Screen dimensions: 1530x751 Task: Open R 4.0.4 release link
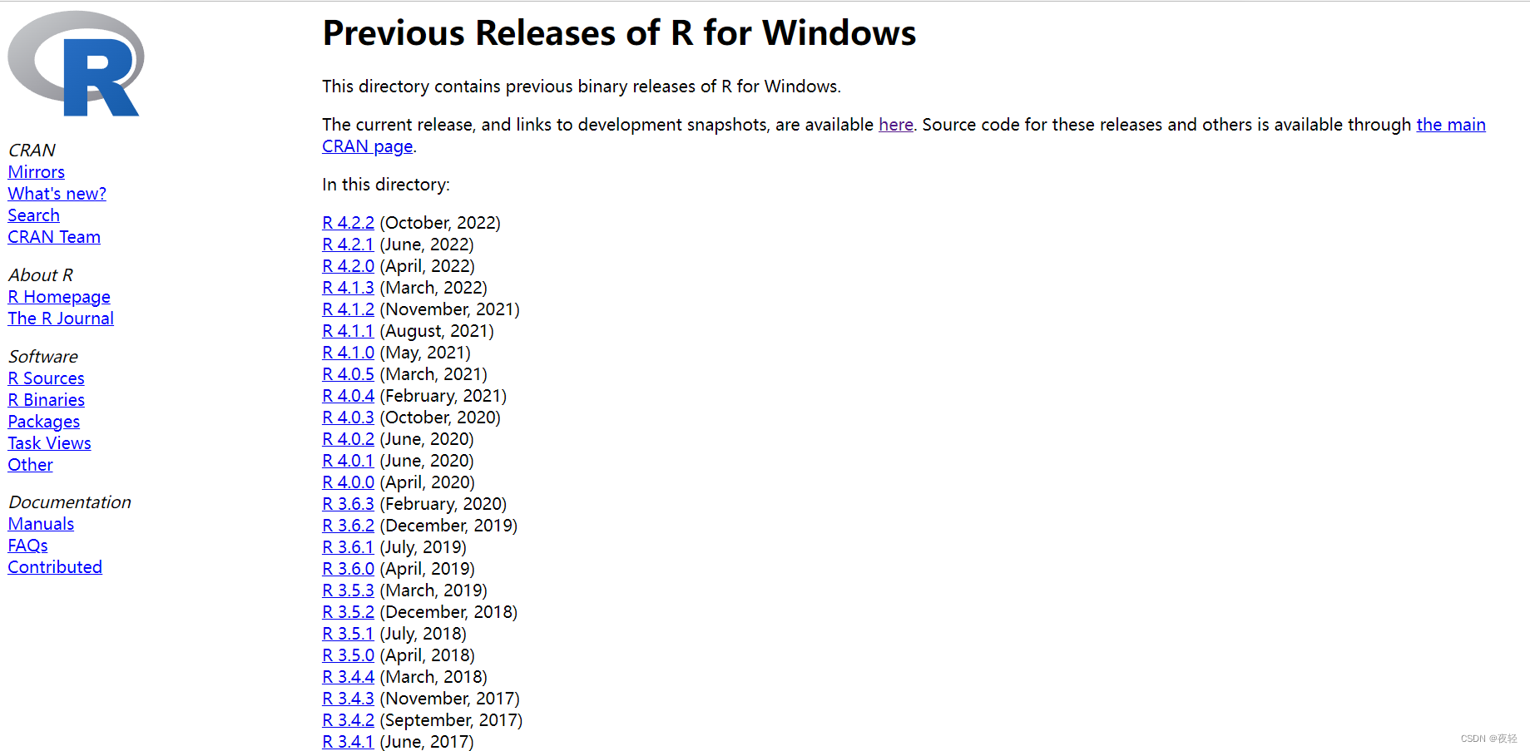(x=349, y=396)
